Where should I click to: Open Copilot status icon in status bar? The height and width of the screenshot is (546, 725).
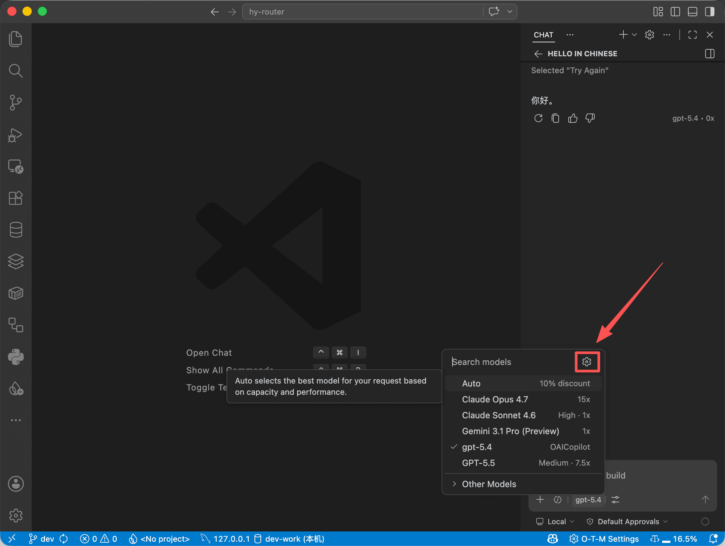pyautogui.click(x=553, y=539)
